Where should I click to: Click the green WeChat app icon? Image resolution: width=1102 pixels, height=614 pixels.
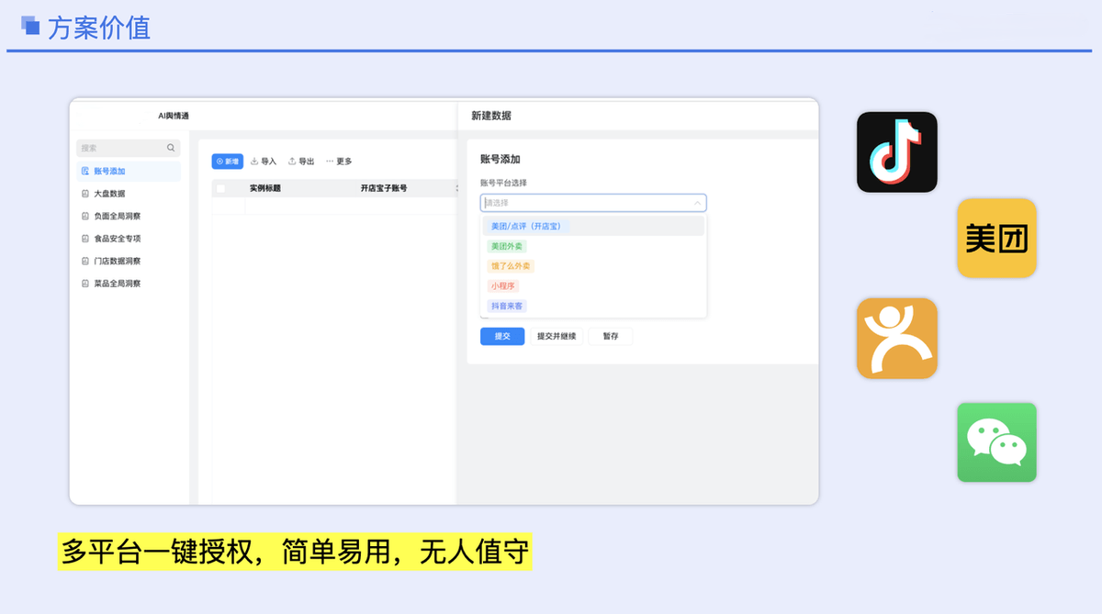pos(996,441)
